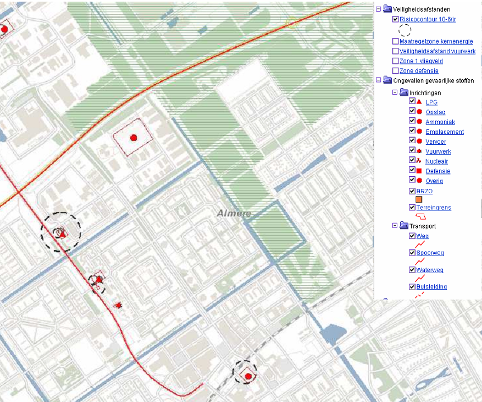The image size is (482, 402).
Task: Enable the Veiligheidsafstand vuurwerk checkbox
Action: [396, 51]
